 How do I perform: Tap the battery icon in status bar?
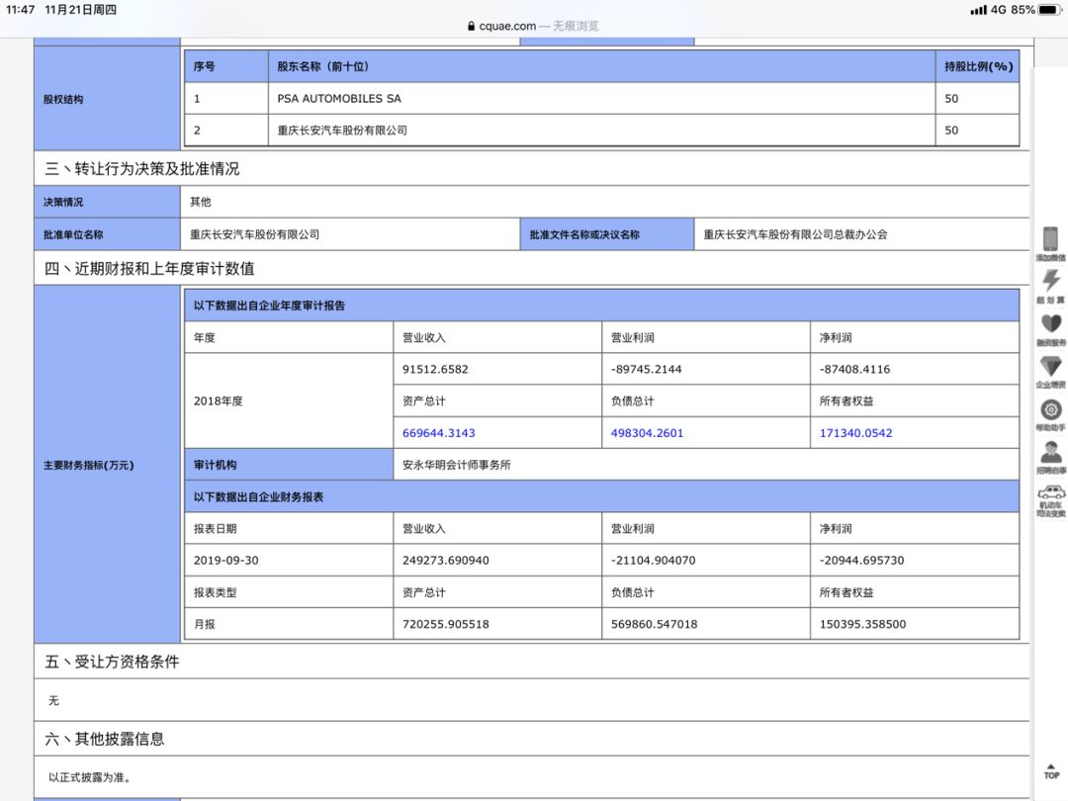pyautogui.click(x=1049, y=10)
